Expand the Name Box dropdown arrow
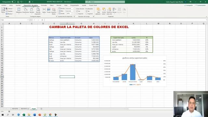Image resolution: width=208 pixels, height=117 pixels. click(x=28, y=20)
